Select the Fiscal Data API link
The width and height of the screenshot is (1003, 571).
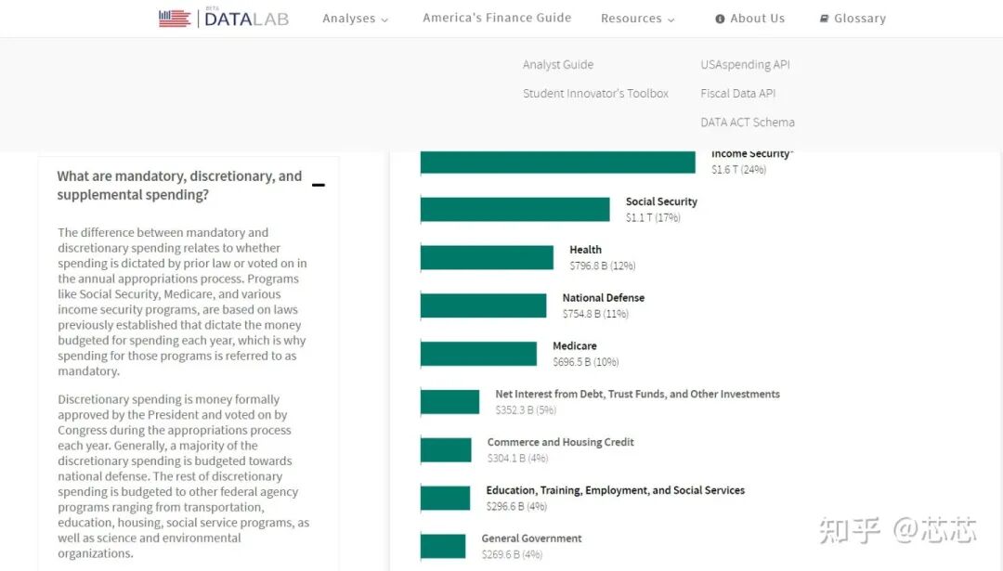point(737,94)
